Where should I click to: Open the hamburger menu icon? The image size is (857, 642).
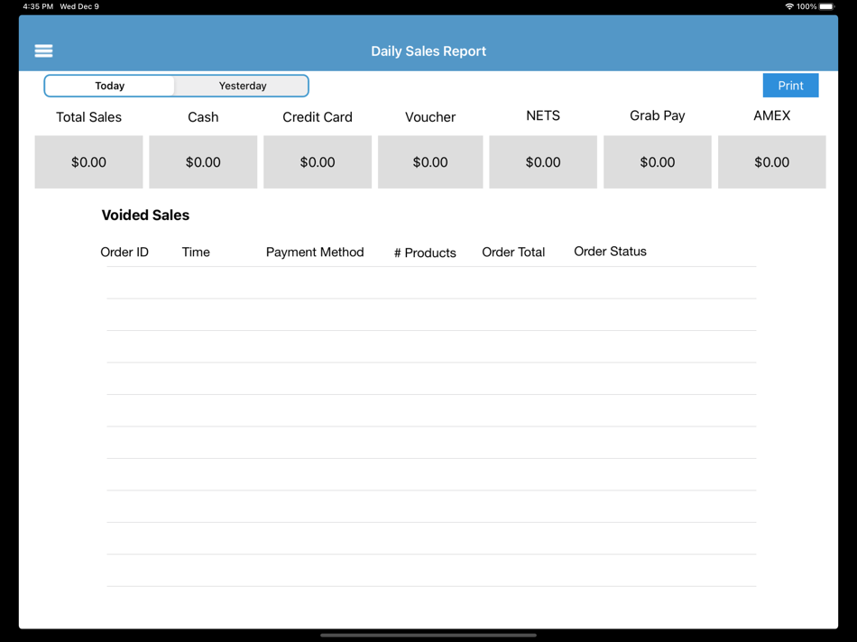click(43, 50)
